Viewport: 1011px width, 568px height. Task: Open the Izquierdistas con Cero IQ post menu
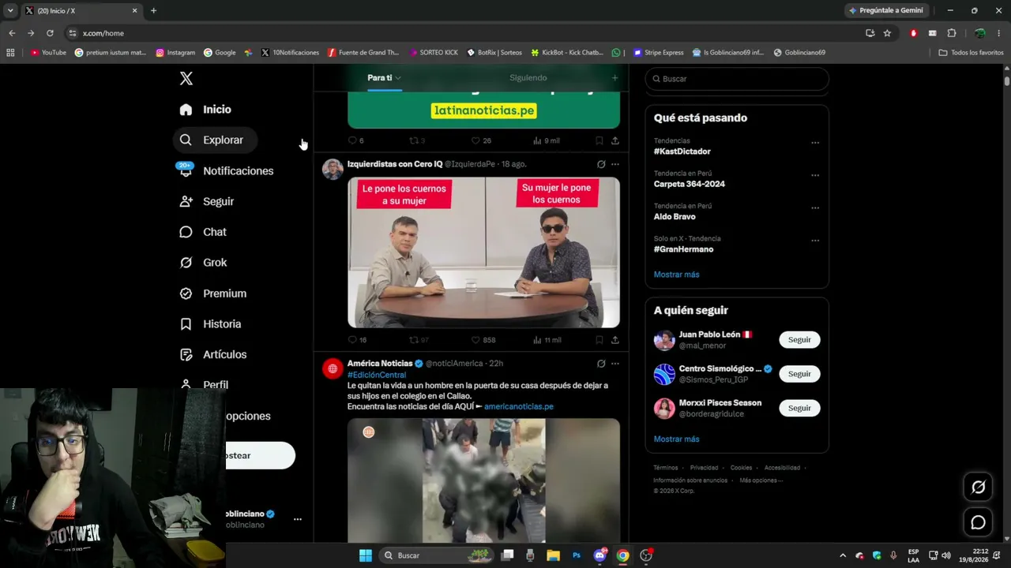click(615, 164)
